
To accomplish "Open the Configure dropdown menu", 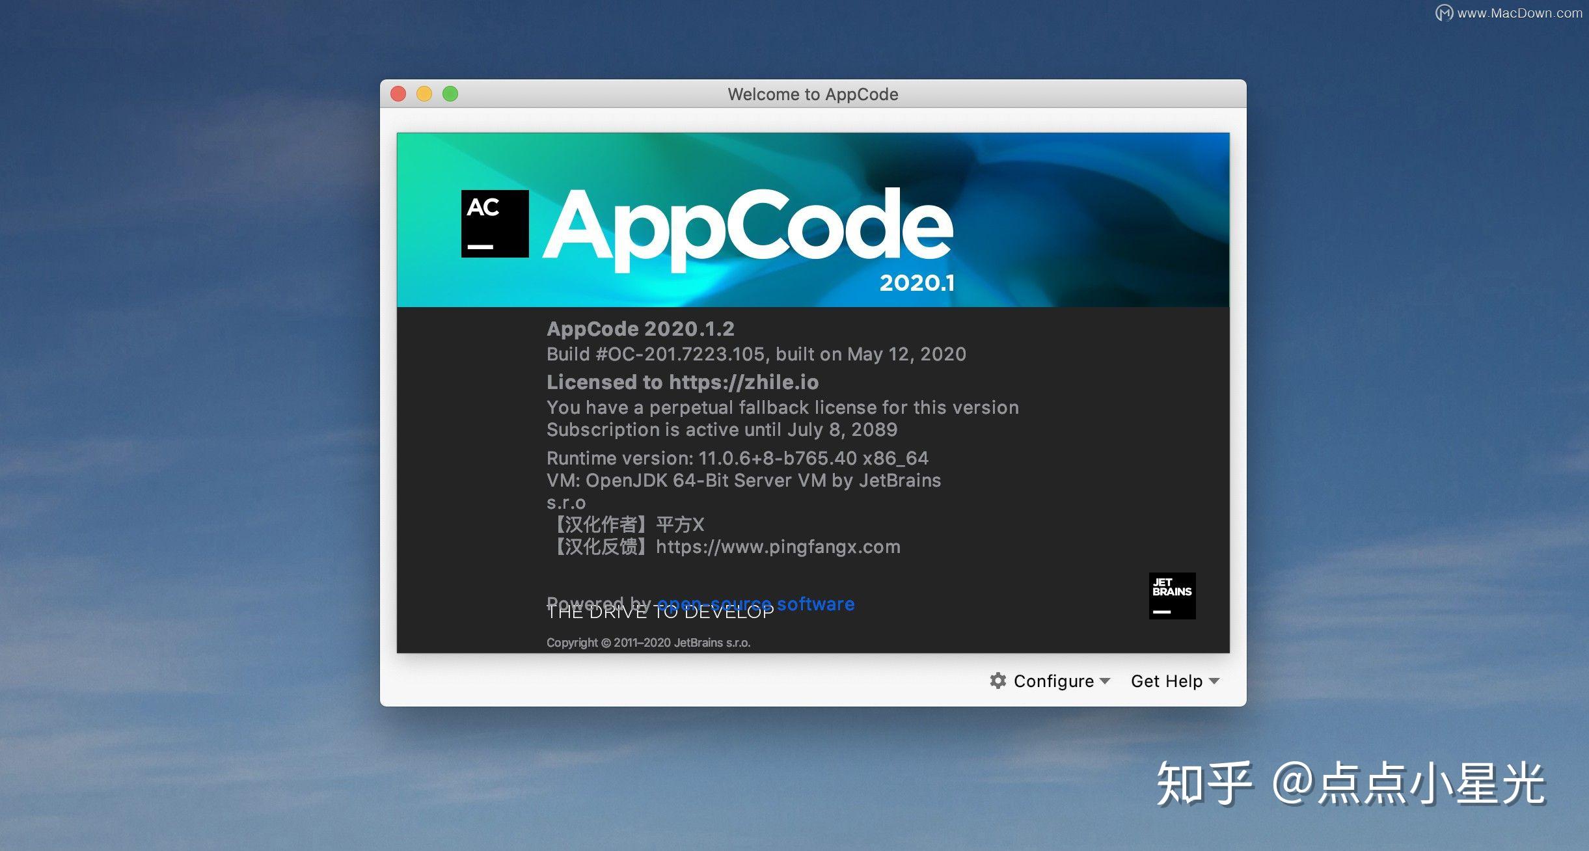I will 1053,681.
